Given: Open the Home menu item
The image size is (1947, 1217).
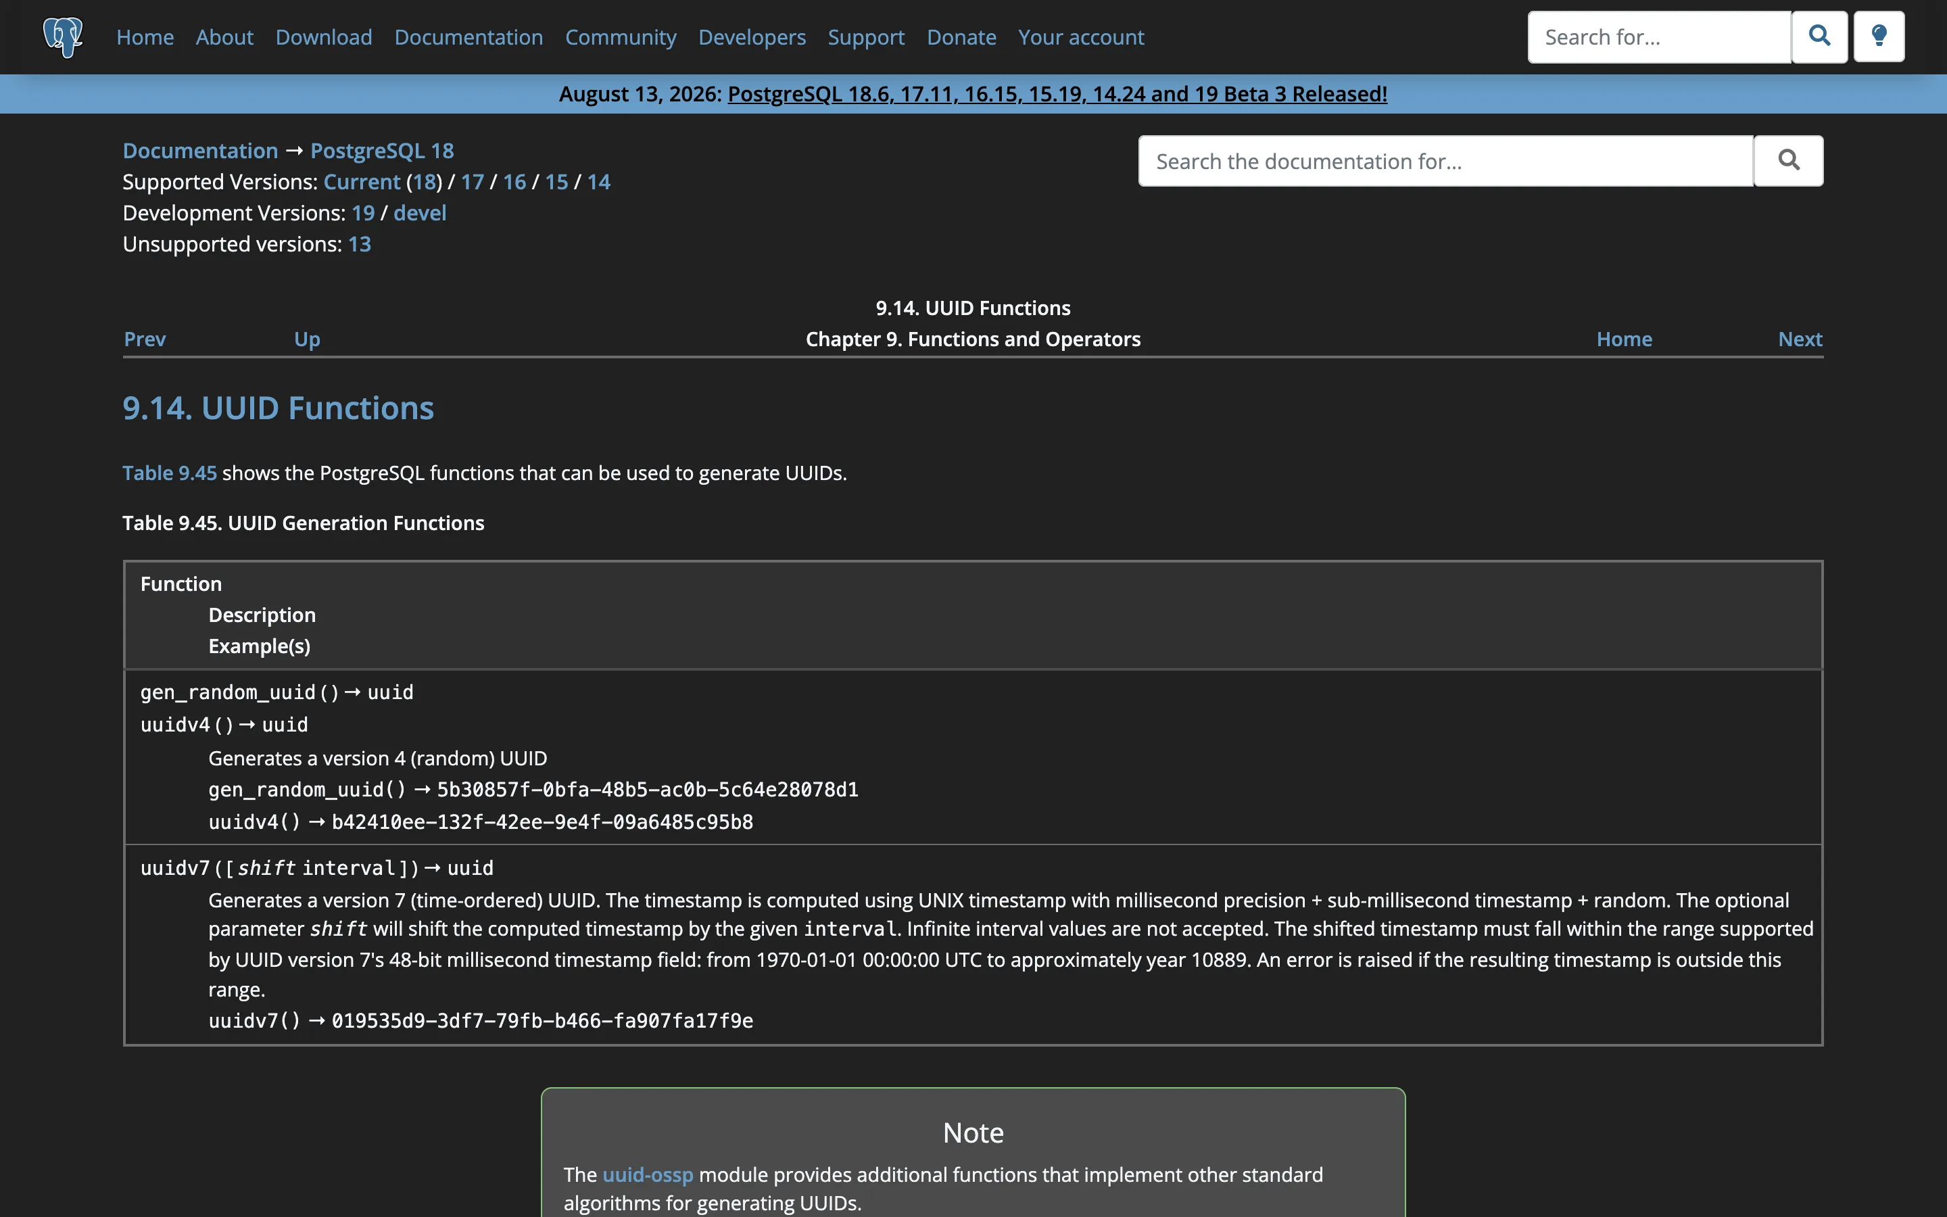Looking at the screenshot, I should [145, 37].
